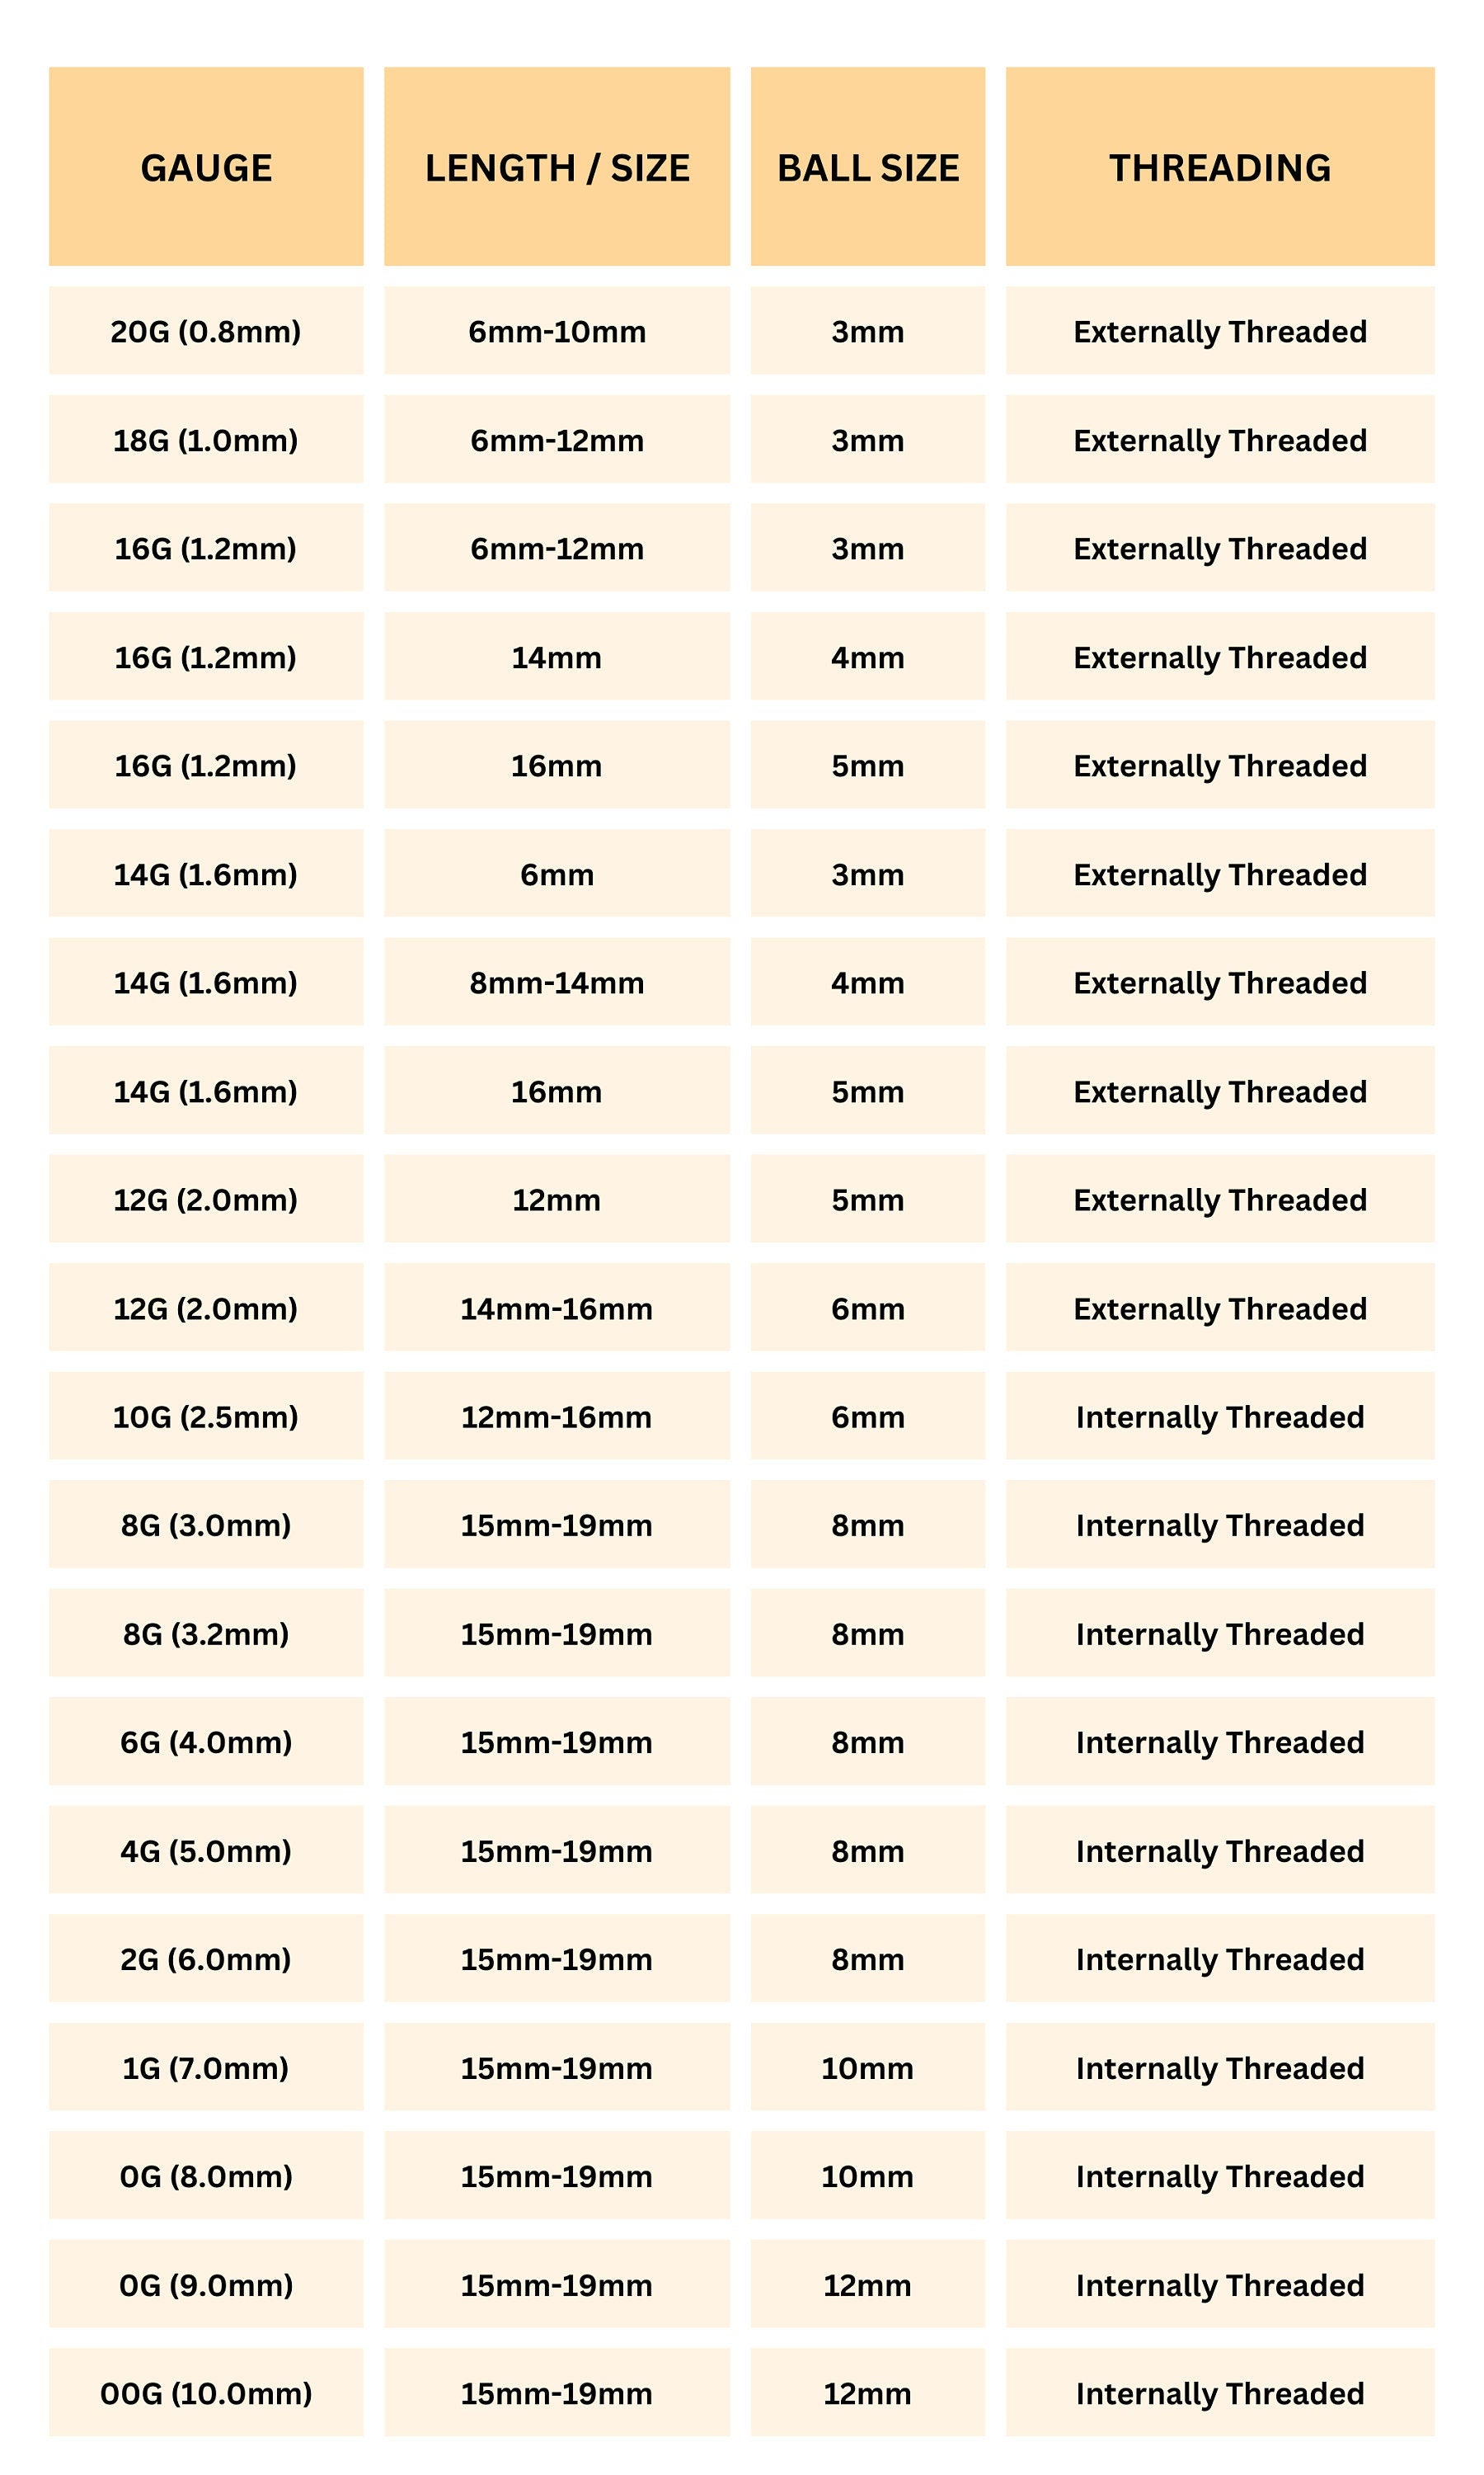1484x2475 pixels.
Task: Select the 12mm-16mm length cell
Action: pos(557,1417)
